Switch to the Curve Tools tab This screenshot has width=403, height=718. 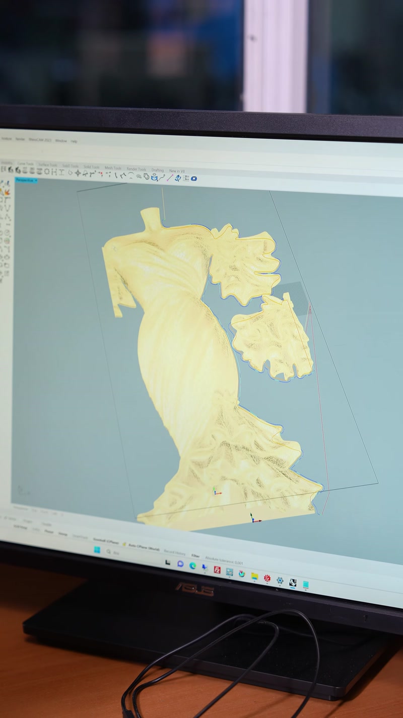pyautogui.click(x=25, y=164)
